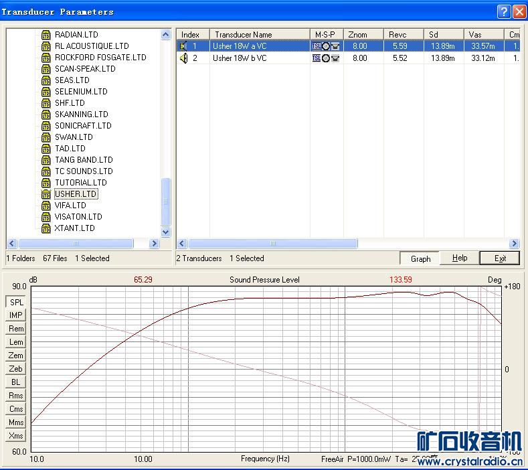Click the RADIAN.LTD file icon
Viewport: 528px width, 470px height.
point(46,35)
